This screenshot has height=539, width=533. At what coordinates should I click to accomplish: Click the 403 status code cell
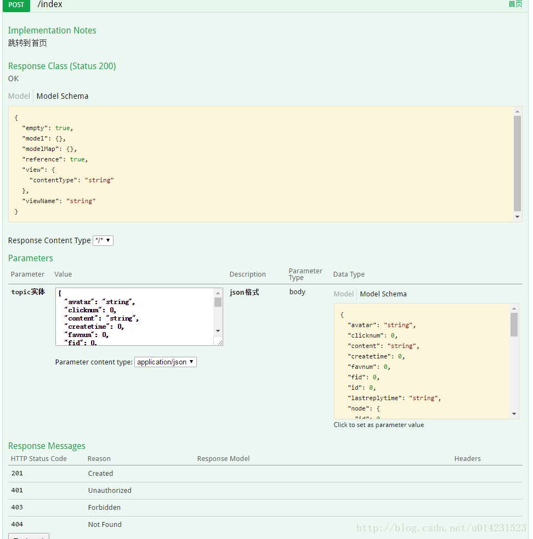(x=17, y=507)
